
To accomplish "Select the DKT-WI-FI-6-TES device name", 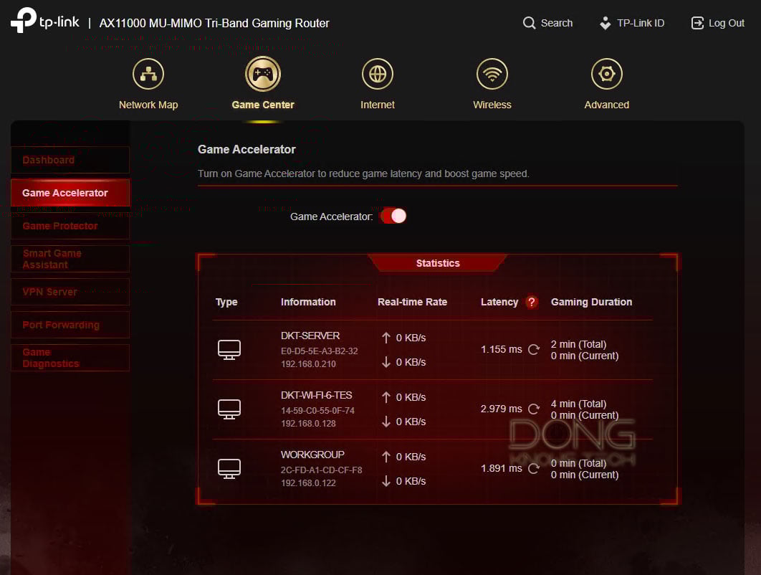I will pos(317,395).
